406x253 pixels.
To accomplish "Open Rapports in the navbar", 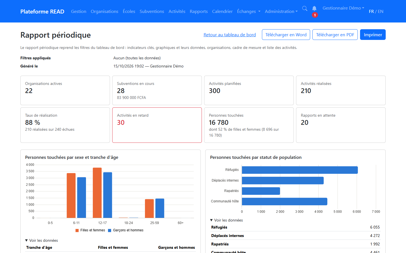I will (x=199, y=11).
